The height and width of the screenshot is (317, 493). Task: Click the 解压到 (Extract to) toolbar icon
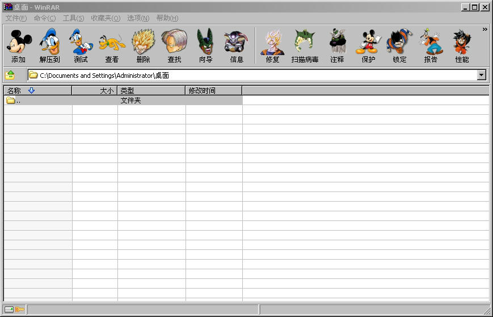pyautogui.click(x=50, y=45)
